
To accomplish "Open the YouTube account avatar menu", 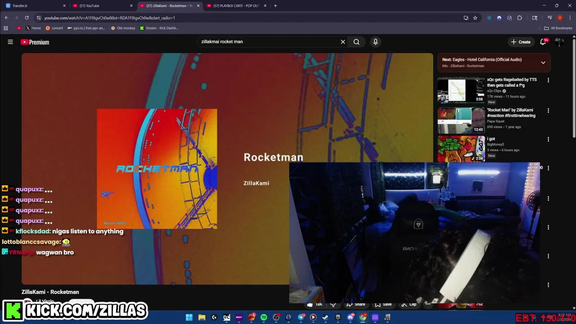I will [559, 42].
